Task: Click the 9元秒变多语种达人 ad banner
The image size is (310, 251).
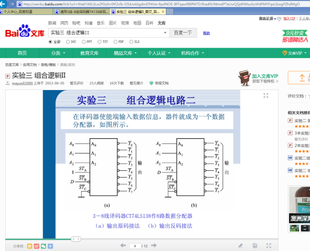Action: coord(295,36)
